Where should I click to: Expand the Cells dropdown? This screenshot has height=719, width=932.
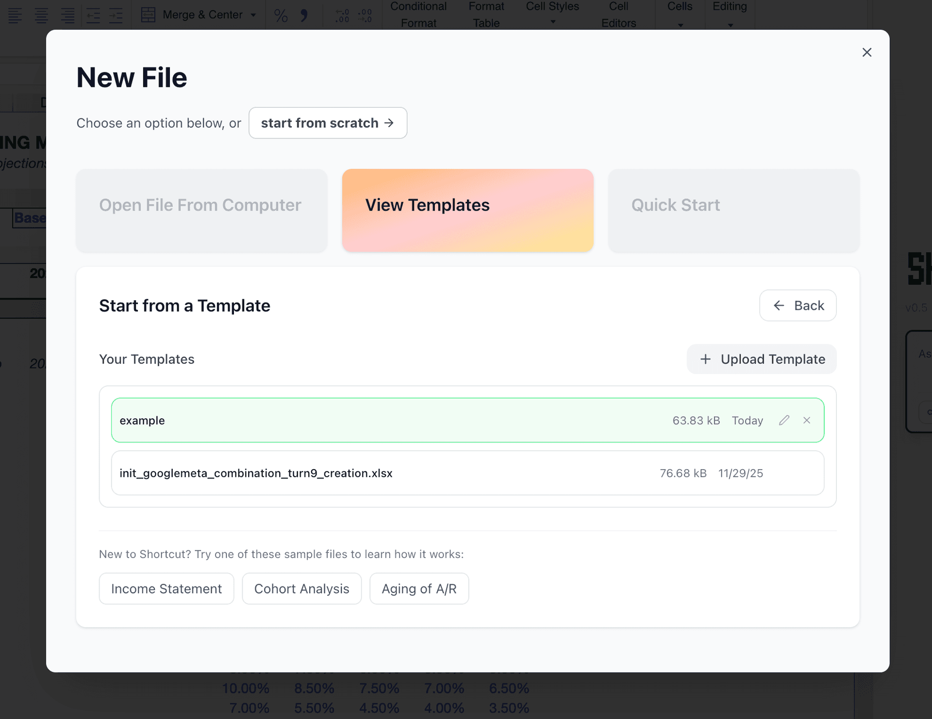[680, 15]
